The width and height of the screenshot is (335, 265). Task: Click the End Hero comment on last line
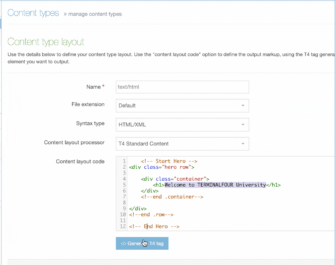[154, 226]
